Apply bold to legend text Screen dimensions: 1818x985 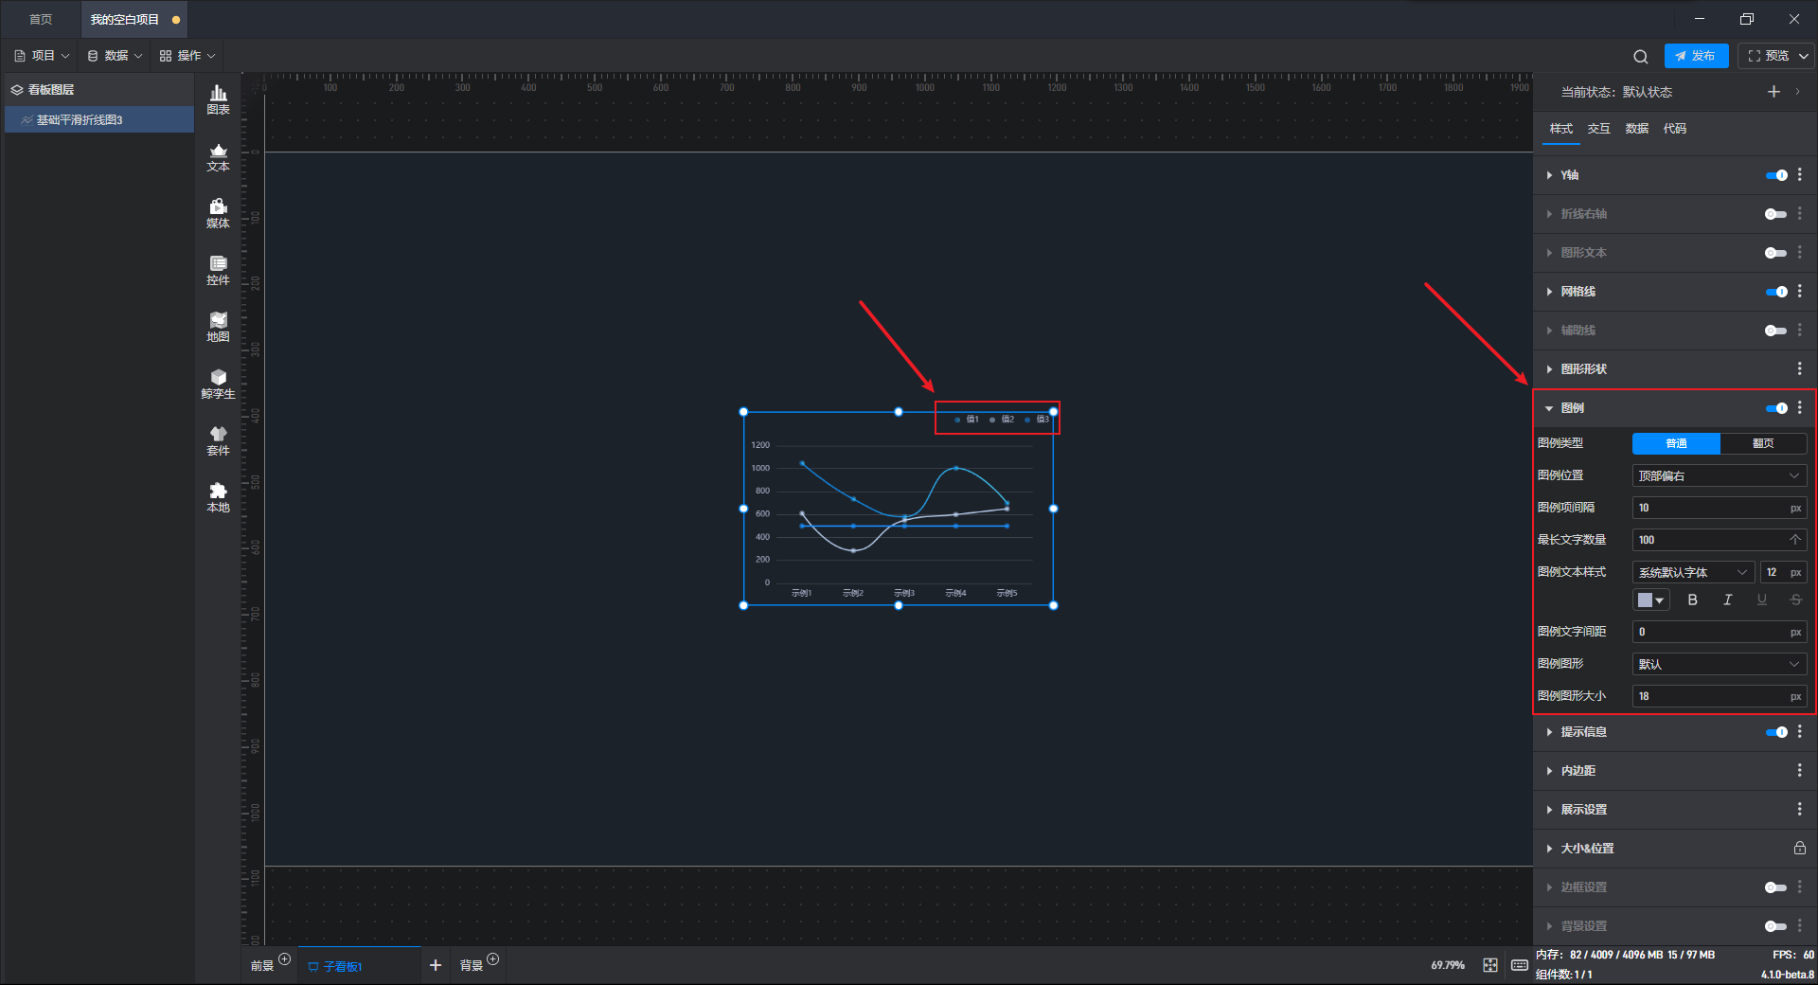(1692, 600)
